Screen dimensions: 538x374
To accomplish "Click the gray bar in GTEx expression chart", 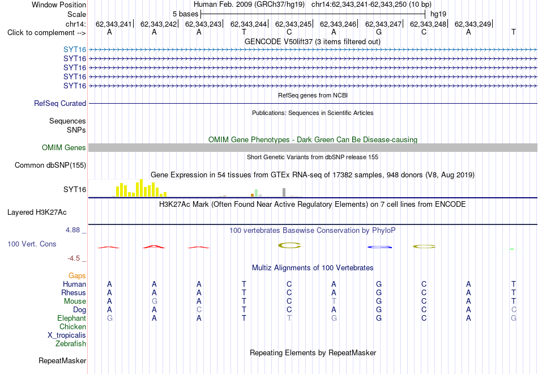I will point(284,192).
